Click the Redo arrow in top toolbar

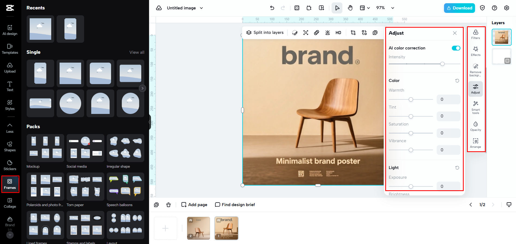(283, 8)
